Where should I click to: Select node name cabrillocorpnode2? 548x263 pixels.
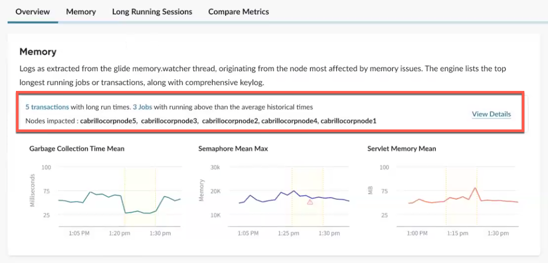pos(230,121)
